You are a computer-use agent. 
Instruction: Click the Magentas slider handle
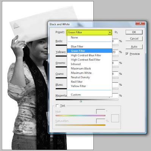[81, 101]
